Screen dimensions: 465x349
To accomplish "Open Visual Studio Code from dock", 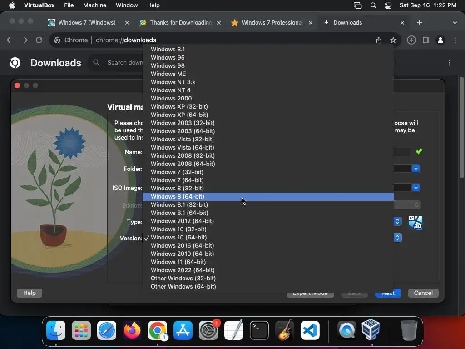I will tap(310, 330).
